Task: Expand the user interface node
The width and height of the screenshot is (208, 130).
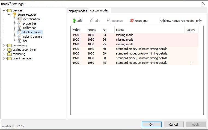Action: 4,58
